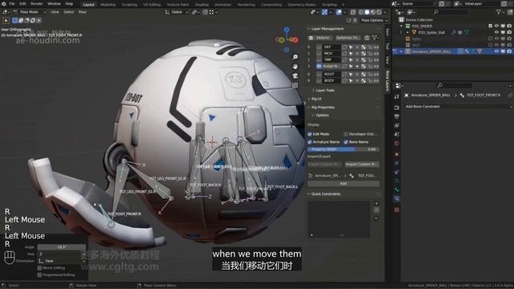This screenshot has width=514, height=289.
Task: Enable the Developer Extras checkbox
Action: (346, 134)
